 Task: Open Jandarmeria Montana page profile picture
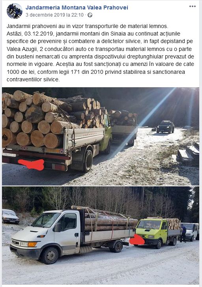(15, 11)
